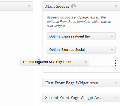The height and width of the screenshot is (106, 123).
Task: Click the loading spinner icon beside Main Sidebar
Action: point(73,6)
